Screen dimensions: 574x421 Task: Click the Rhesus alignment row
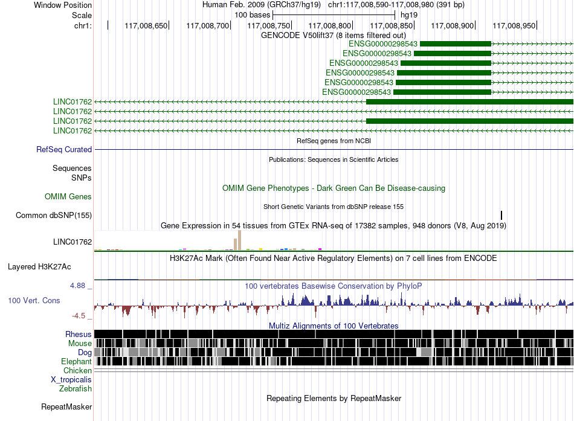pos(334,334)
